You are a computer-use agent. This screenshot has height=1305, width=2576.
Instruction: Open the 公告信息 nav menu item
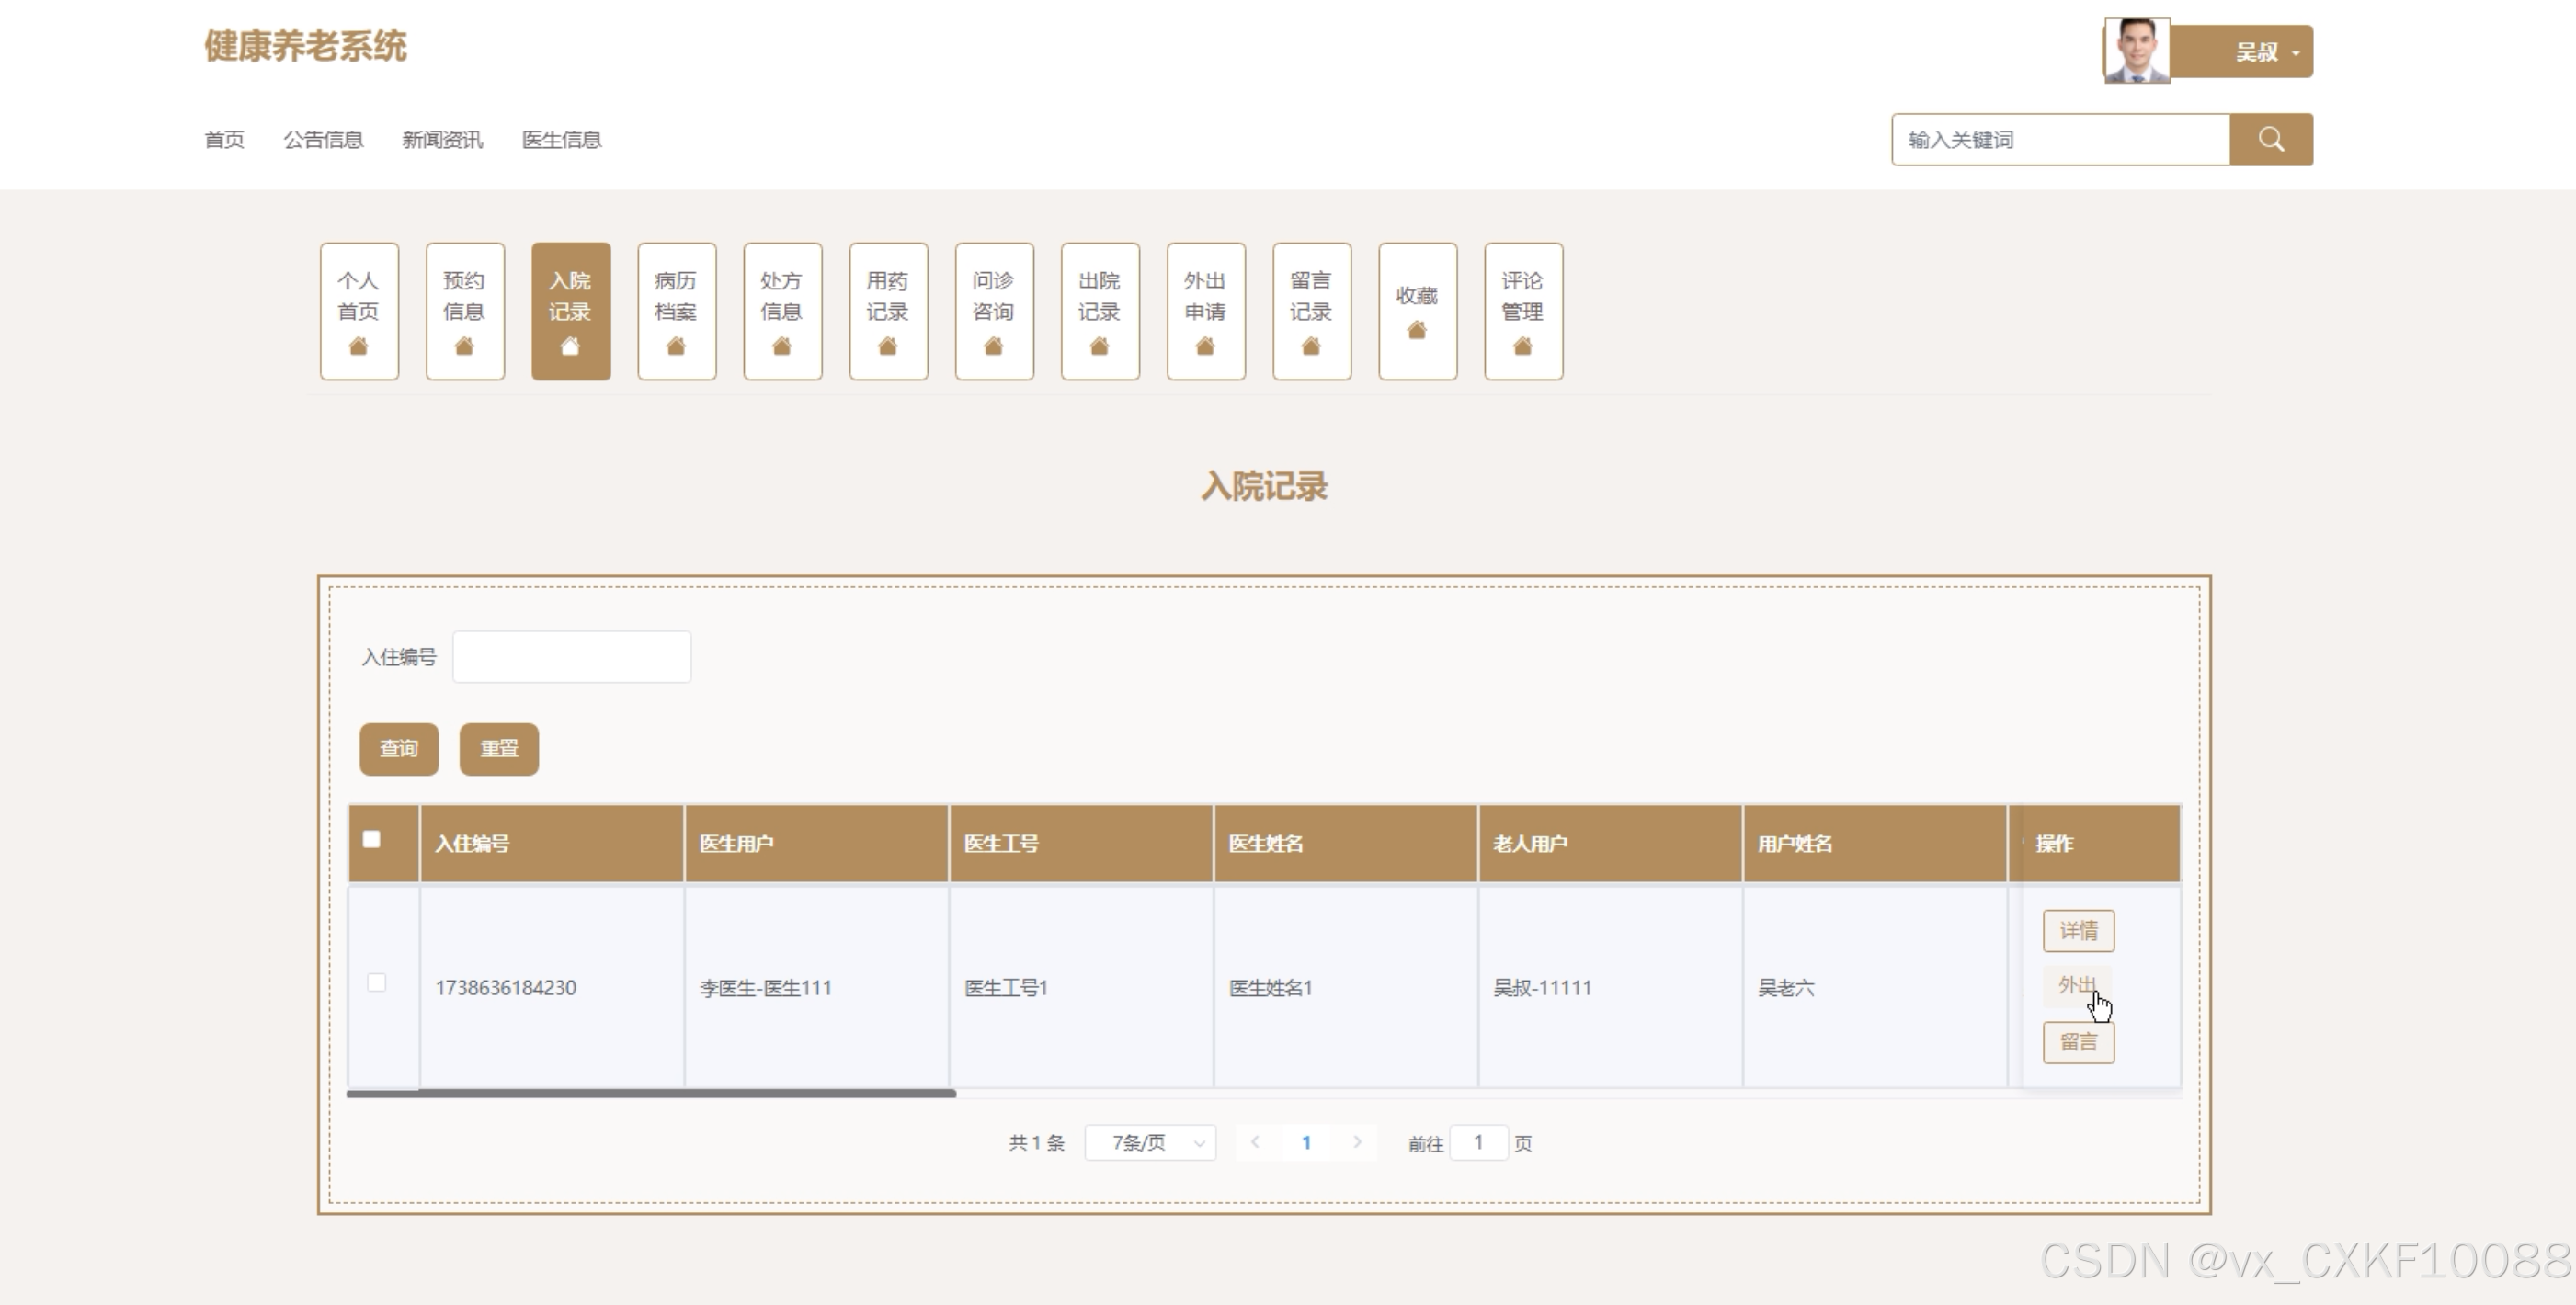tap(323, 140)
